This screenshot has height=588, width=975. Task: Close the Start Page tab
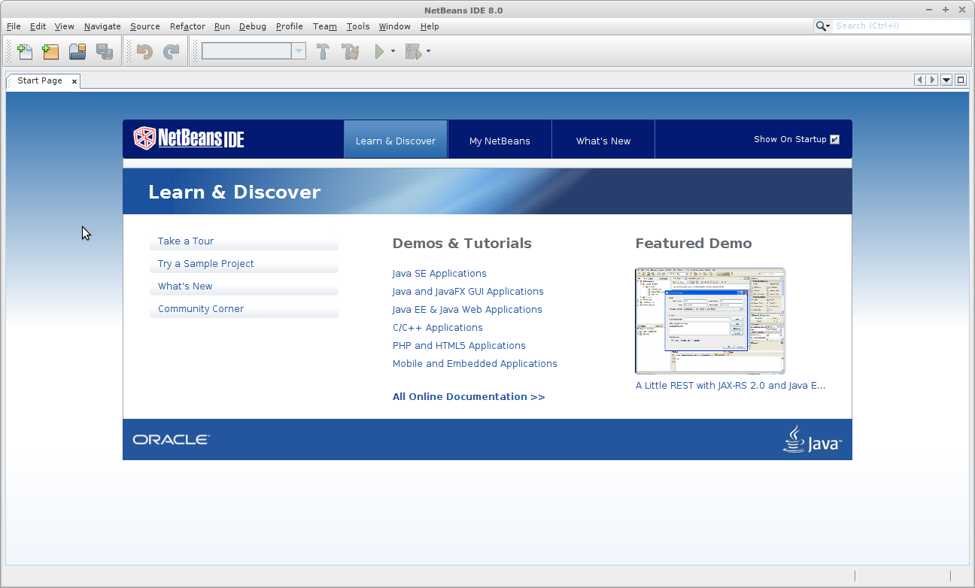point(74,81)
